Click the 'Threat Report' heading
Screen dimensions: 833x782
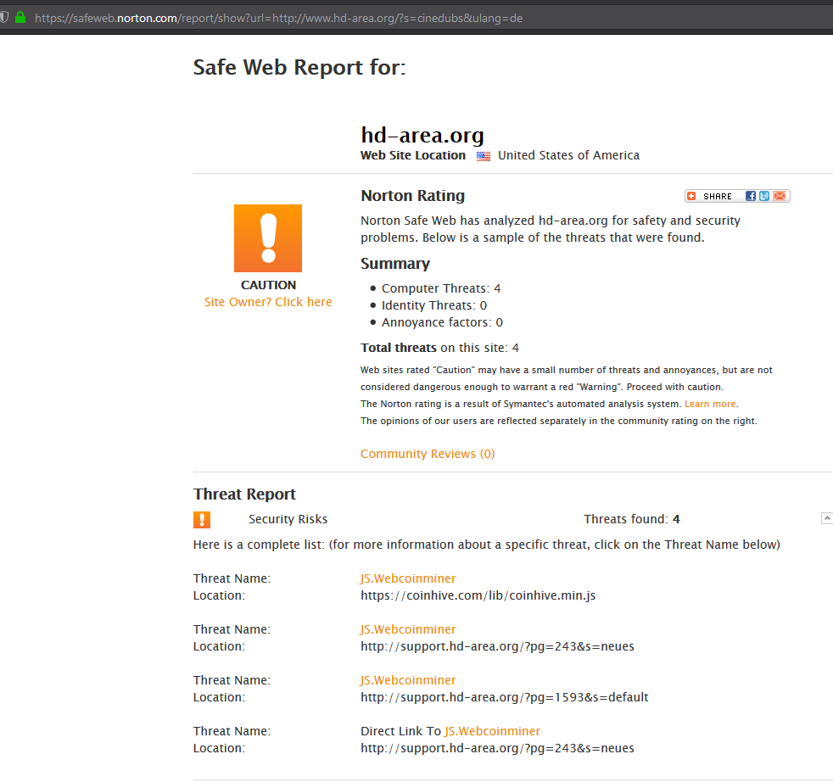coord(244,494)
